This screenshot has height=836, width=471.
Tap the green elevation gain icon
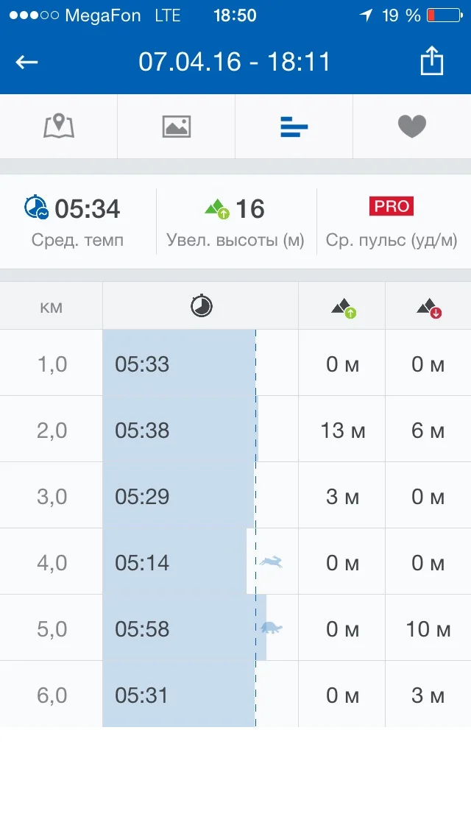pos(217,209)
